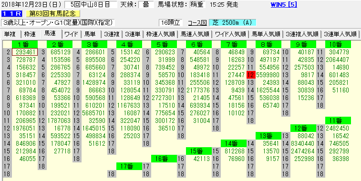
Task: Select the 馬連 tab
Action: click(x=50, y=34)
